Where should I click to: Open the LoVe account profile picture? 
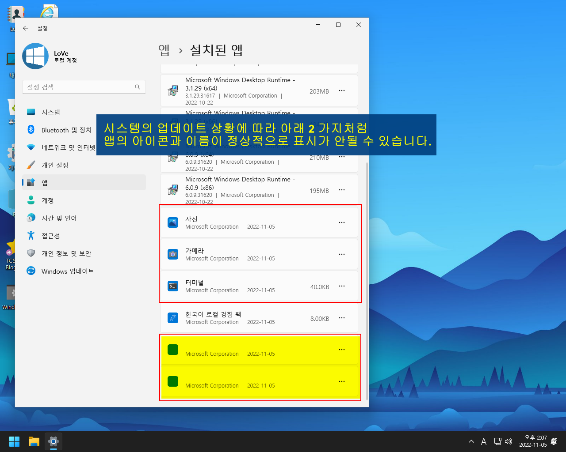pyautogui.click(x=35, y=56)
